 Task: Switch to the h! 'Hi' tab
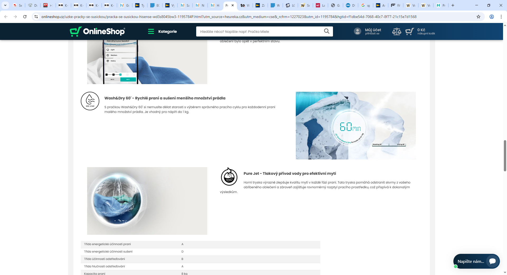coord(215,5)
